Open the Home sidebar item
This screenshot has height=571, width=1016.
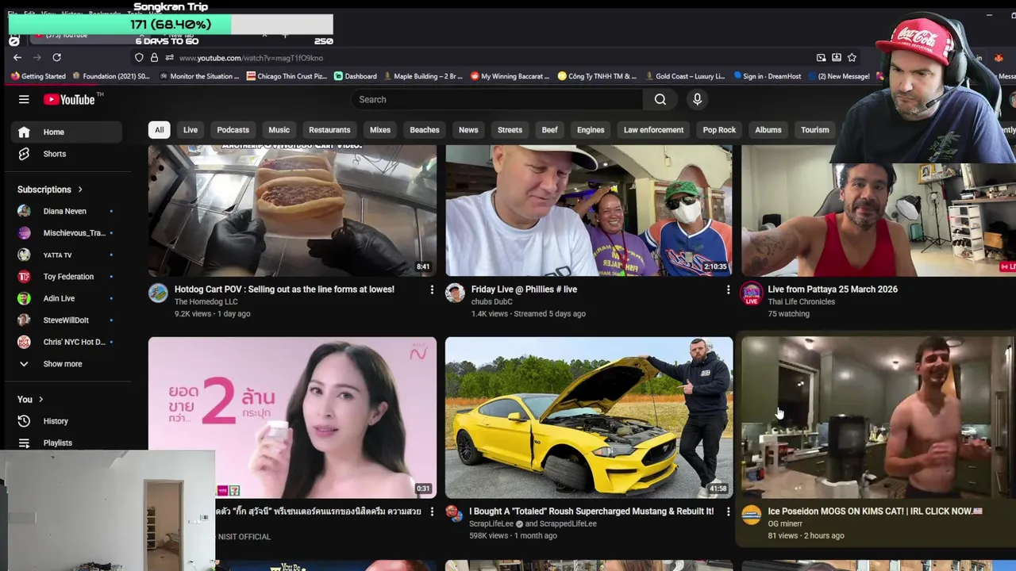pos(67,132)
